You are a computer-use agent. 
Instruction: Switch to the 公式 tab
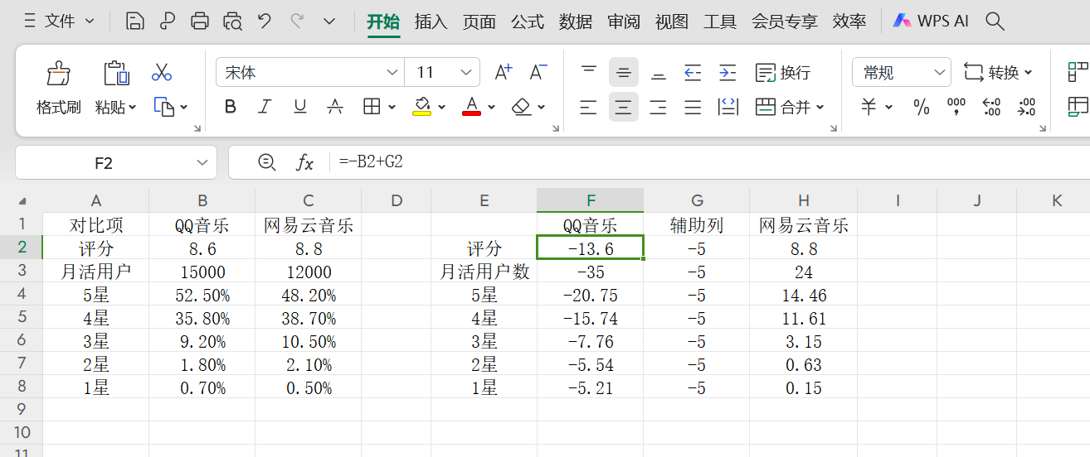(528, 22)
